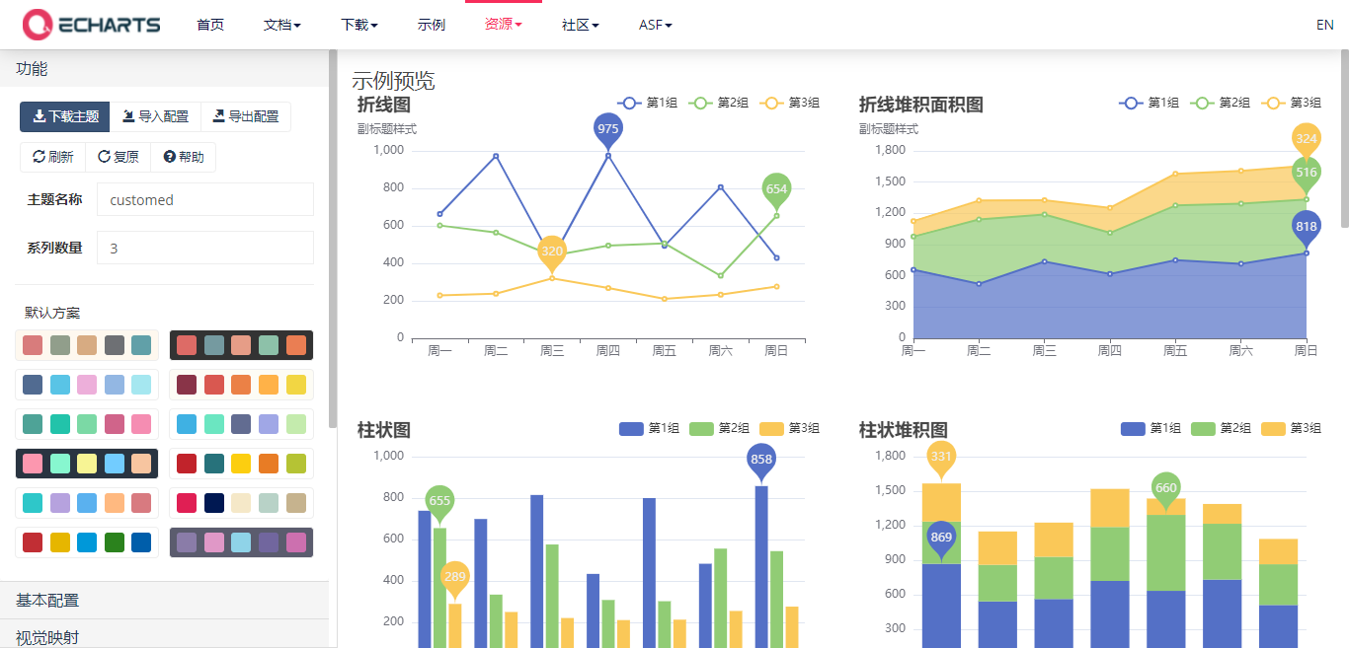Click the blue 858 marker pin
1349x648 pixels.
pos(761,460)
